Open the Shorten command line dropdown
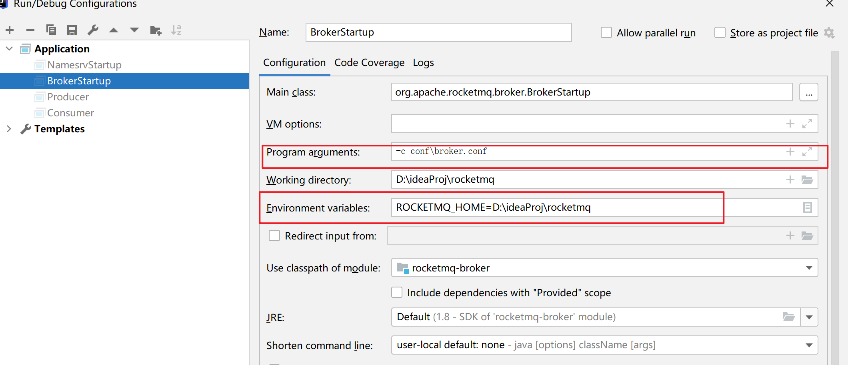848x365 pixels. point(809,345)
